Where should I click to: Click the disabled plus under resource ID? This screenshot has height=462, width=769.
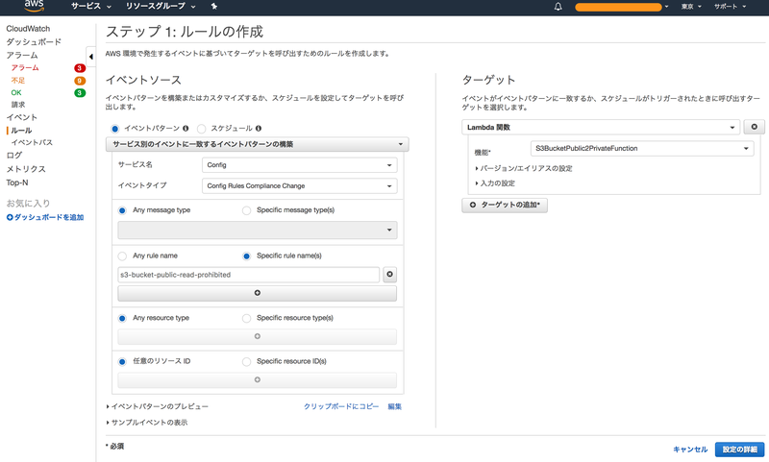(257, 379)
